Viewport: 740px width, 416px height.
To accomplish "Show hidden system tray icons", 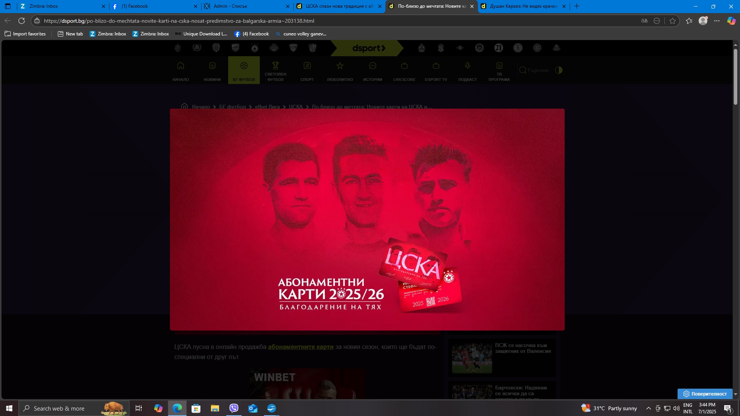I will (648, 408).
